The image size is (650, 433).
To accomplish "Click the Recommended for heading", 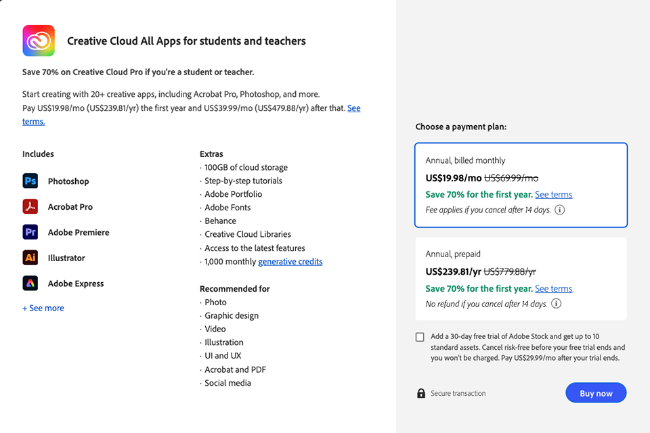I will pyautogui.click(x=235, y=288).
